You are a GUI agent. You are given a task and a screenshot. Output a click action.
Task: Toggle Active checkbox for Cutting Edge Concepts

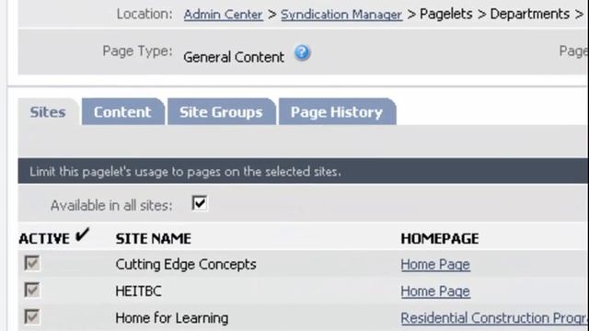32,263
